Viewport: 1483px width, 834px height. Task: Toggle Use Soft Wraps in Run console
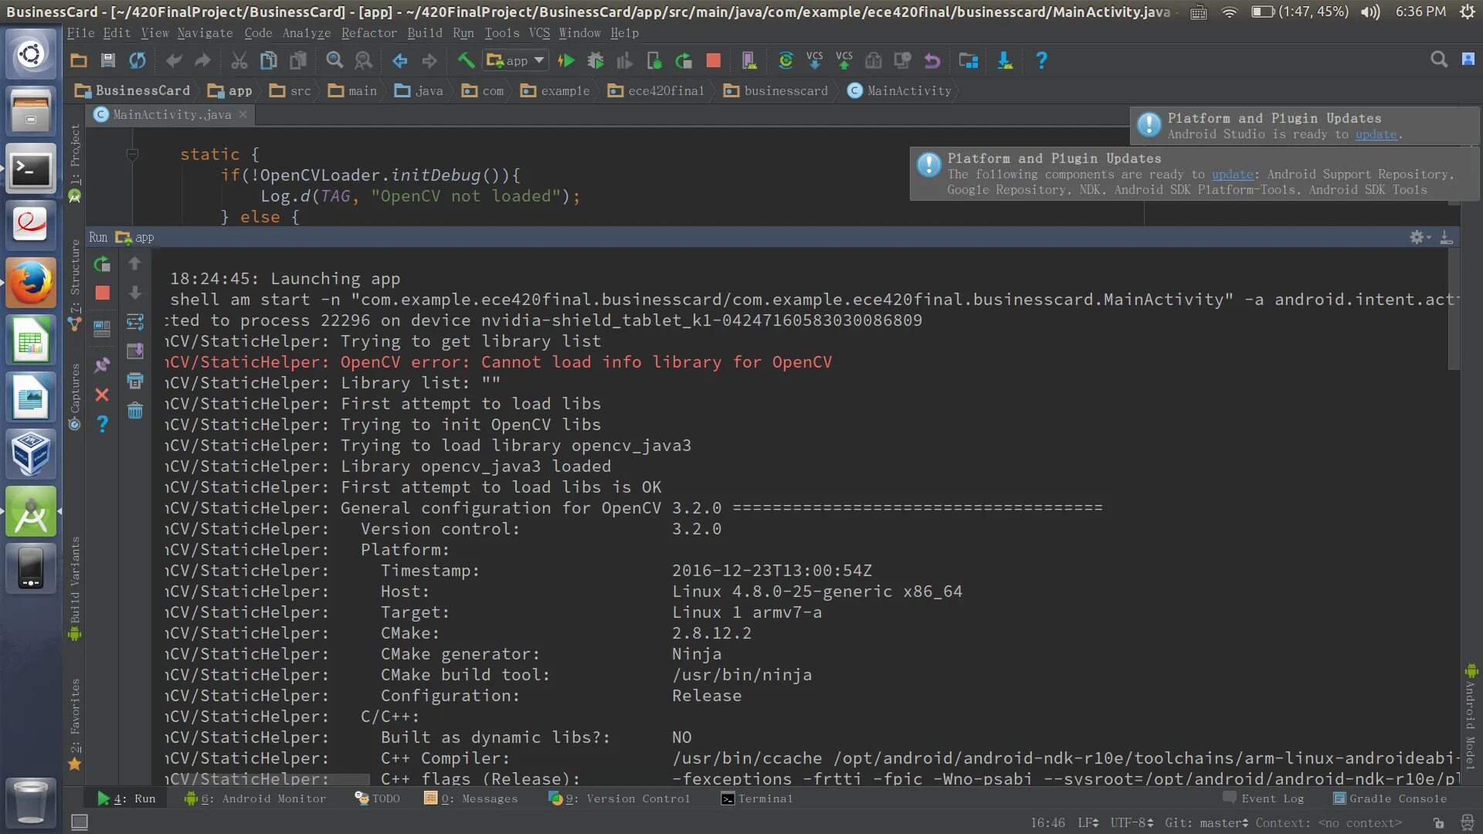pos(134,322)
